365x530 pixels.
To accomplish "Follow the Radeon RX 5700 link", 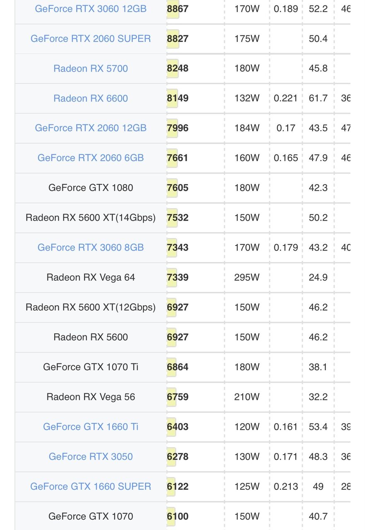I will click(x=91, y=68).
